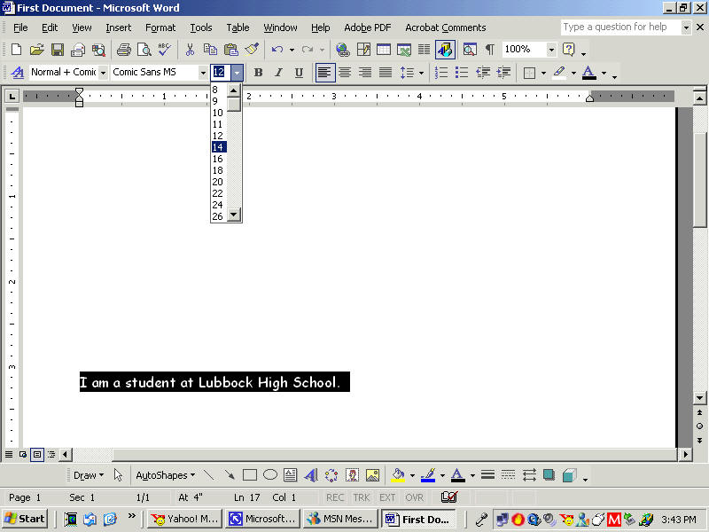Open the Tools menu
The height and width of the screenshot is (532, 709).
coord(201,27)
